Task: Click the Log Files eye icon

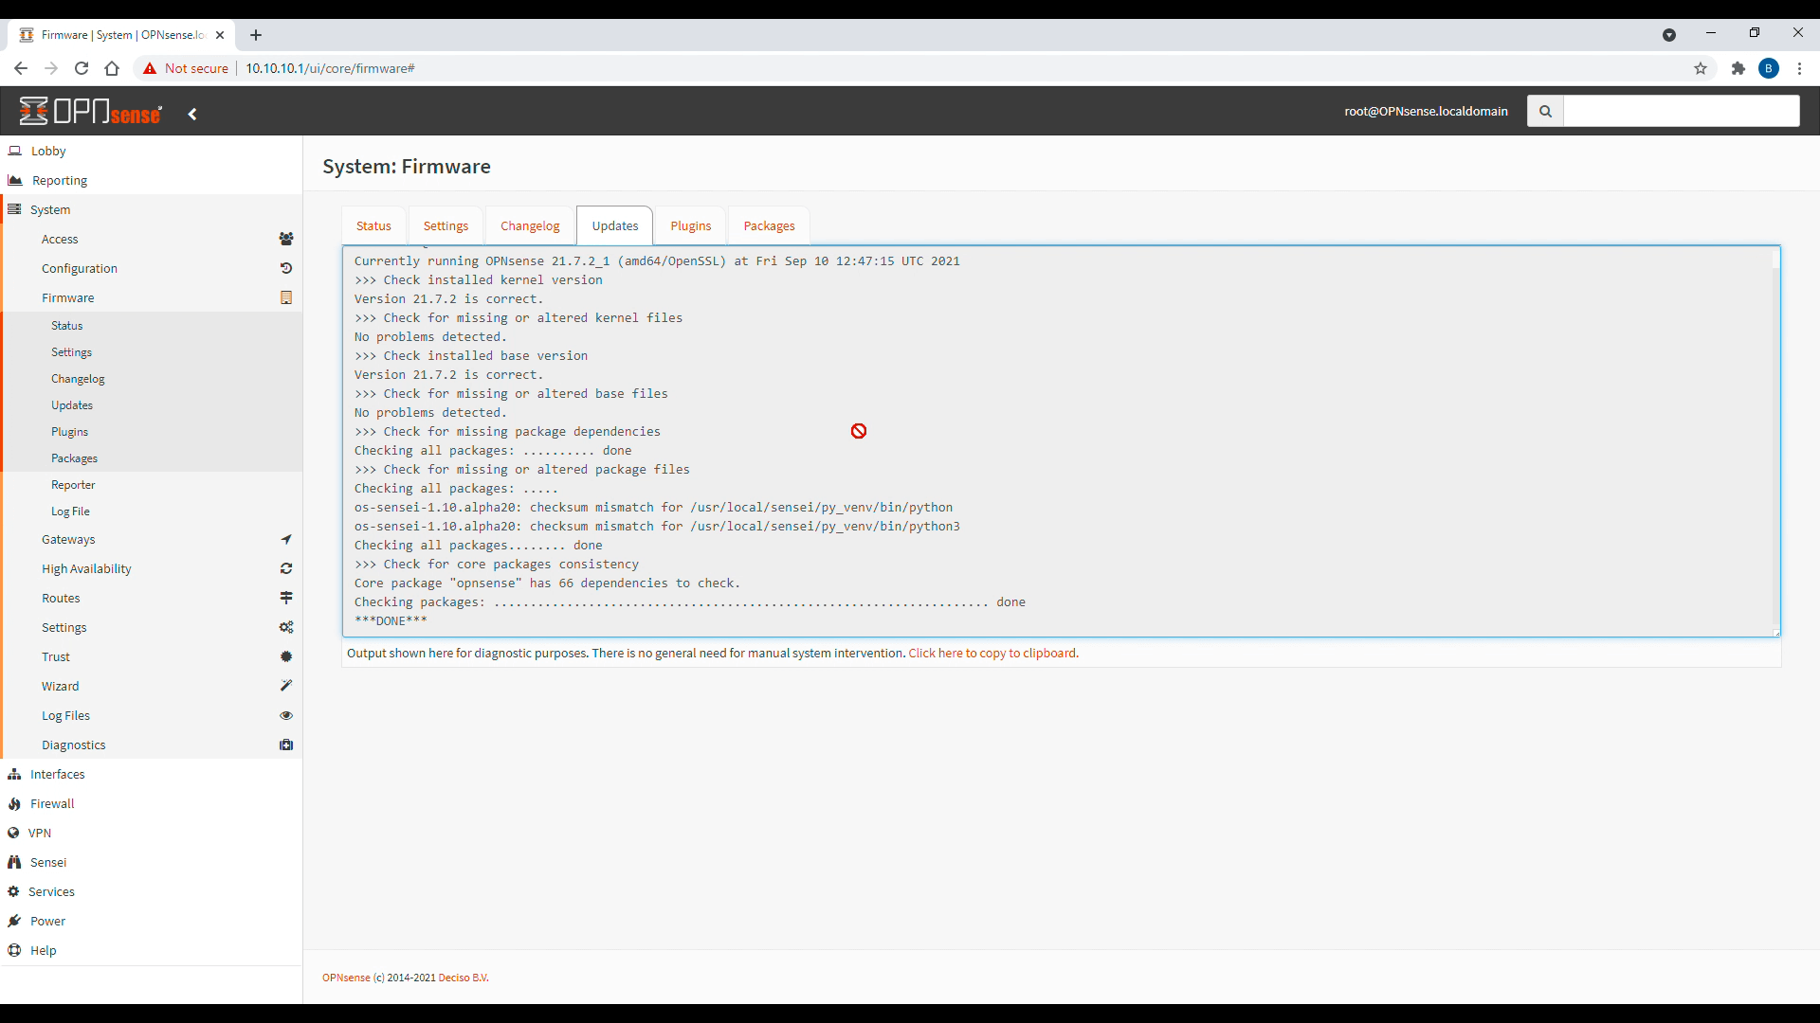Action: pyautogui.click(x=285, y=715)
